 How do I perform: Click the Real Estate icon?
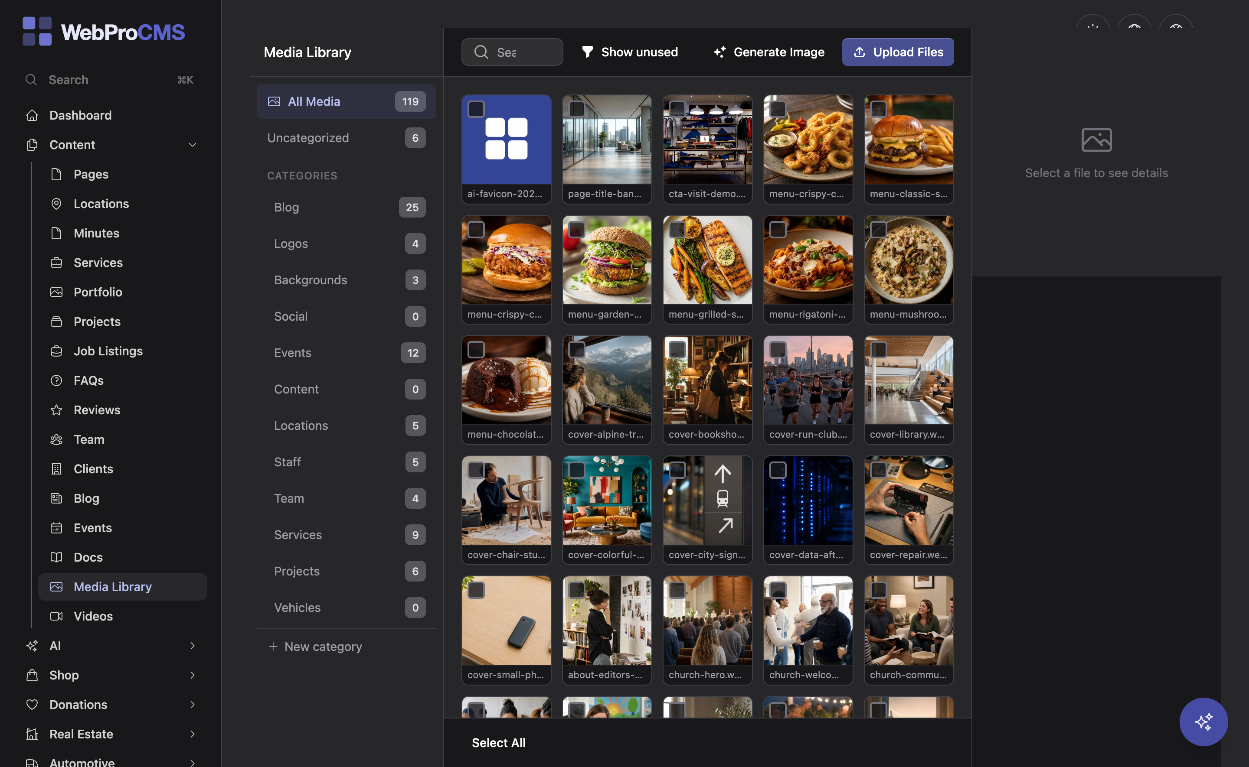[32, 734]
